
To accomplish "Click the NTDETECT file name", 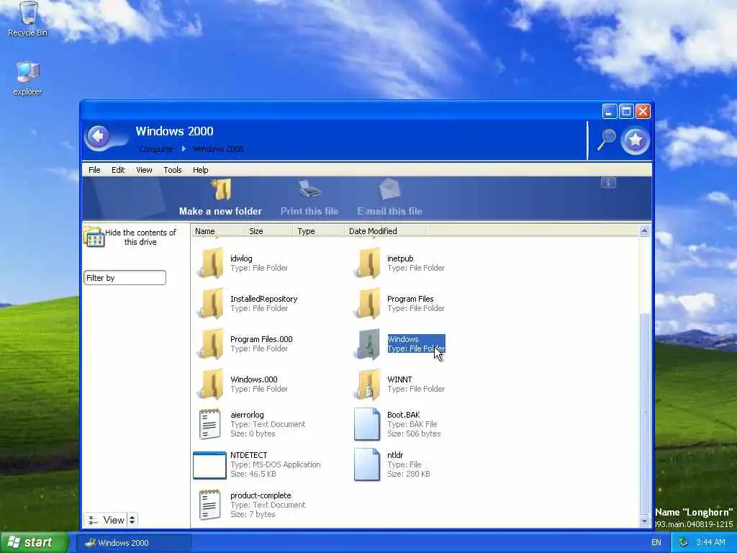I will pyautogui.click(x=248, y=455).
